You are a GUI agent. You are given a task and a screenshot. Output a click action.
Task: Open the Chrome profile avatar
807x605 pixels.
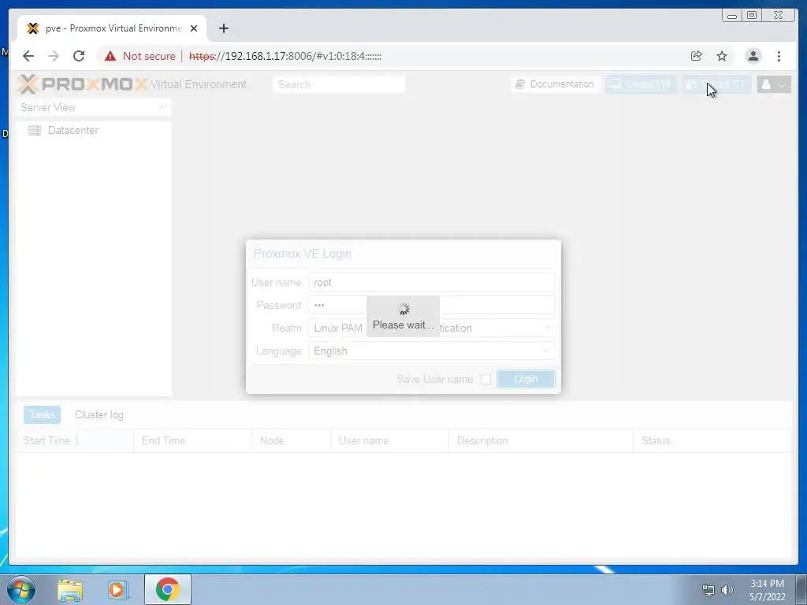point(753,56)
